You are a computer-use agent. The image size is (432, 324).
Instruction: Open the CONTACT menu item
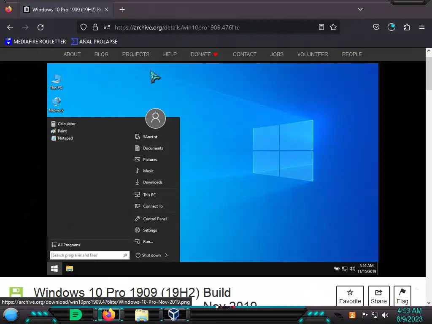pyautogui.click(x=245, y=54)
